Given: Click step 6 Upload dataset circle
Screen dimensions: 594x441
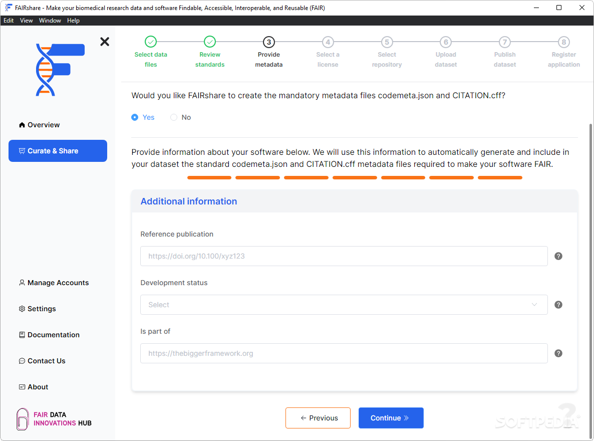Looking at the screenshot, I should pyautogui.click(x=446, y=42).
